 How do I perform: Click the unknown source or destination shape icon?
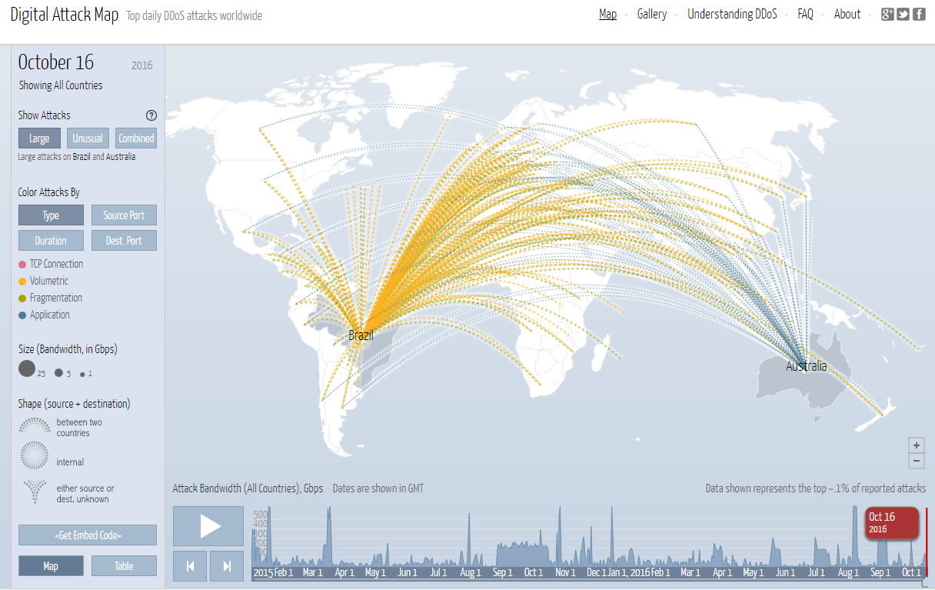click(33, 492)
